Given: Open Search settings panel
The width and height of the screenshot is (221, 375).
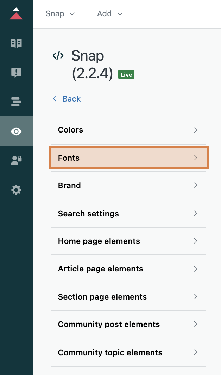Looking at the screenshot, I should [x=128, y=214].
